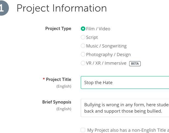Click into the Brief Synopsis text area
Image resolution: width=169 pixels, height=133 pixels.
pyautogui.click(x=125, y=108)
